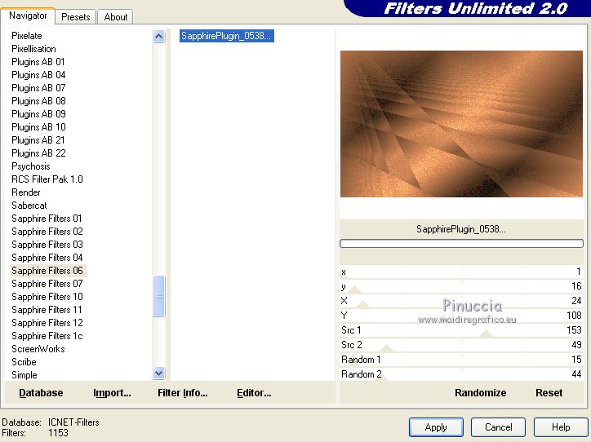Viewport: 591px width, 442px height.
Task: Select Plugins AB 01 in the list
Action: (38, 62)
